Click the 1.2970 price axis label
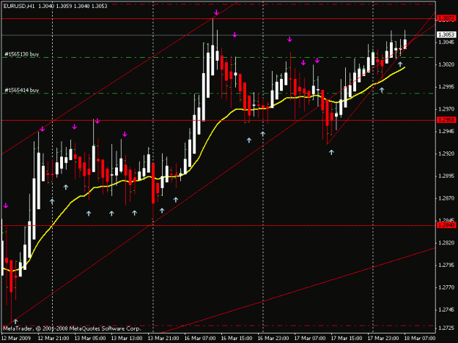This screenshot has height=343, width=458. click(x=446, y=109)
